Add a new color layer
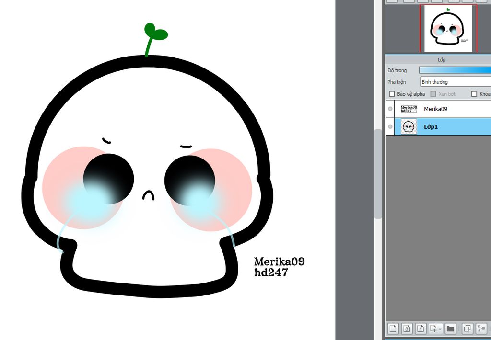This screenshot has width=491, height=340. click(x=393, y=329)
